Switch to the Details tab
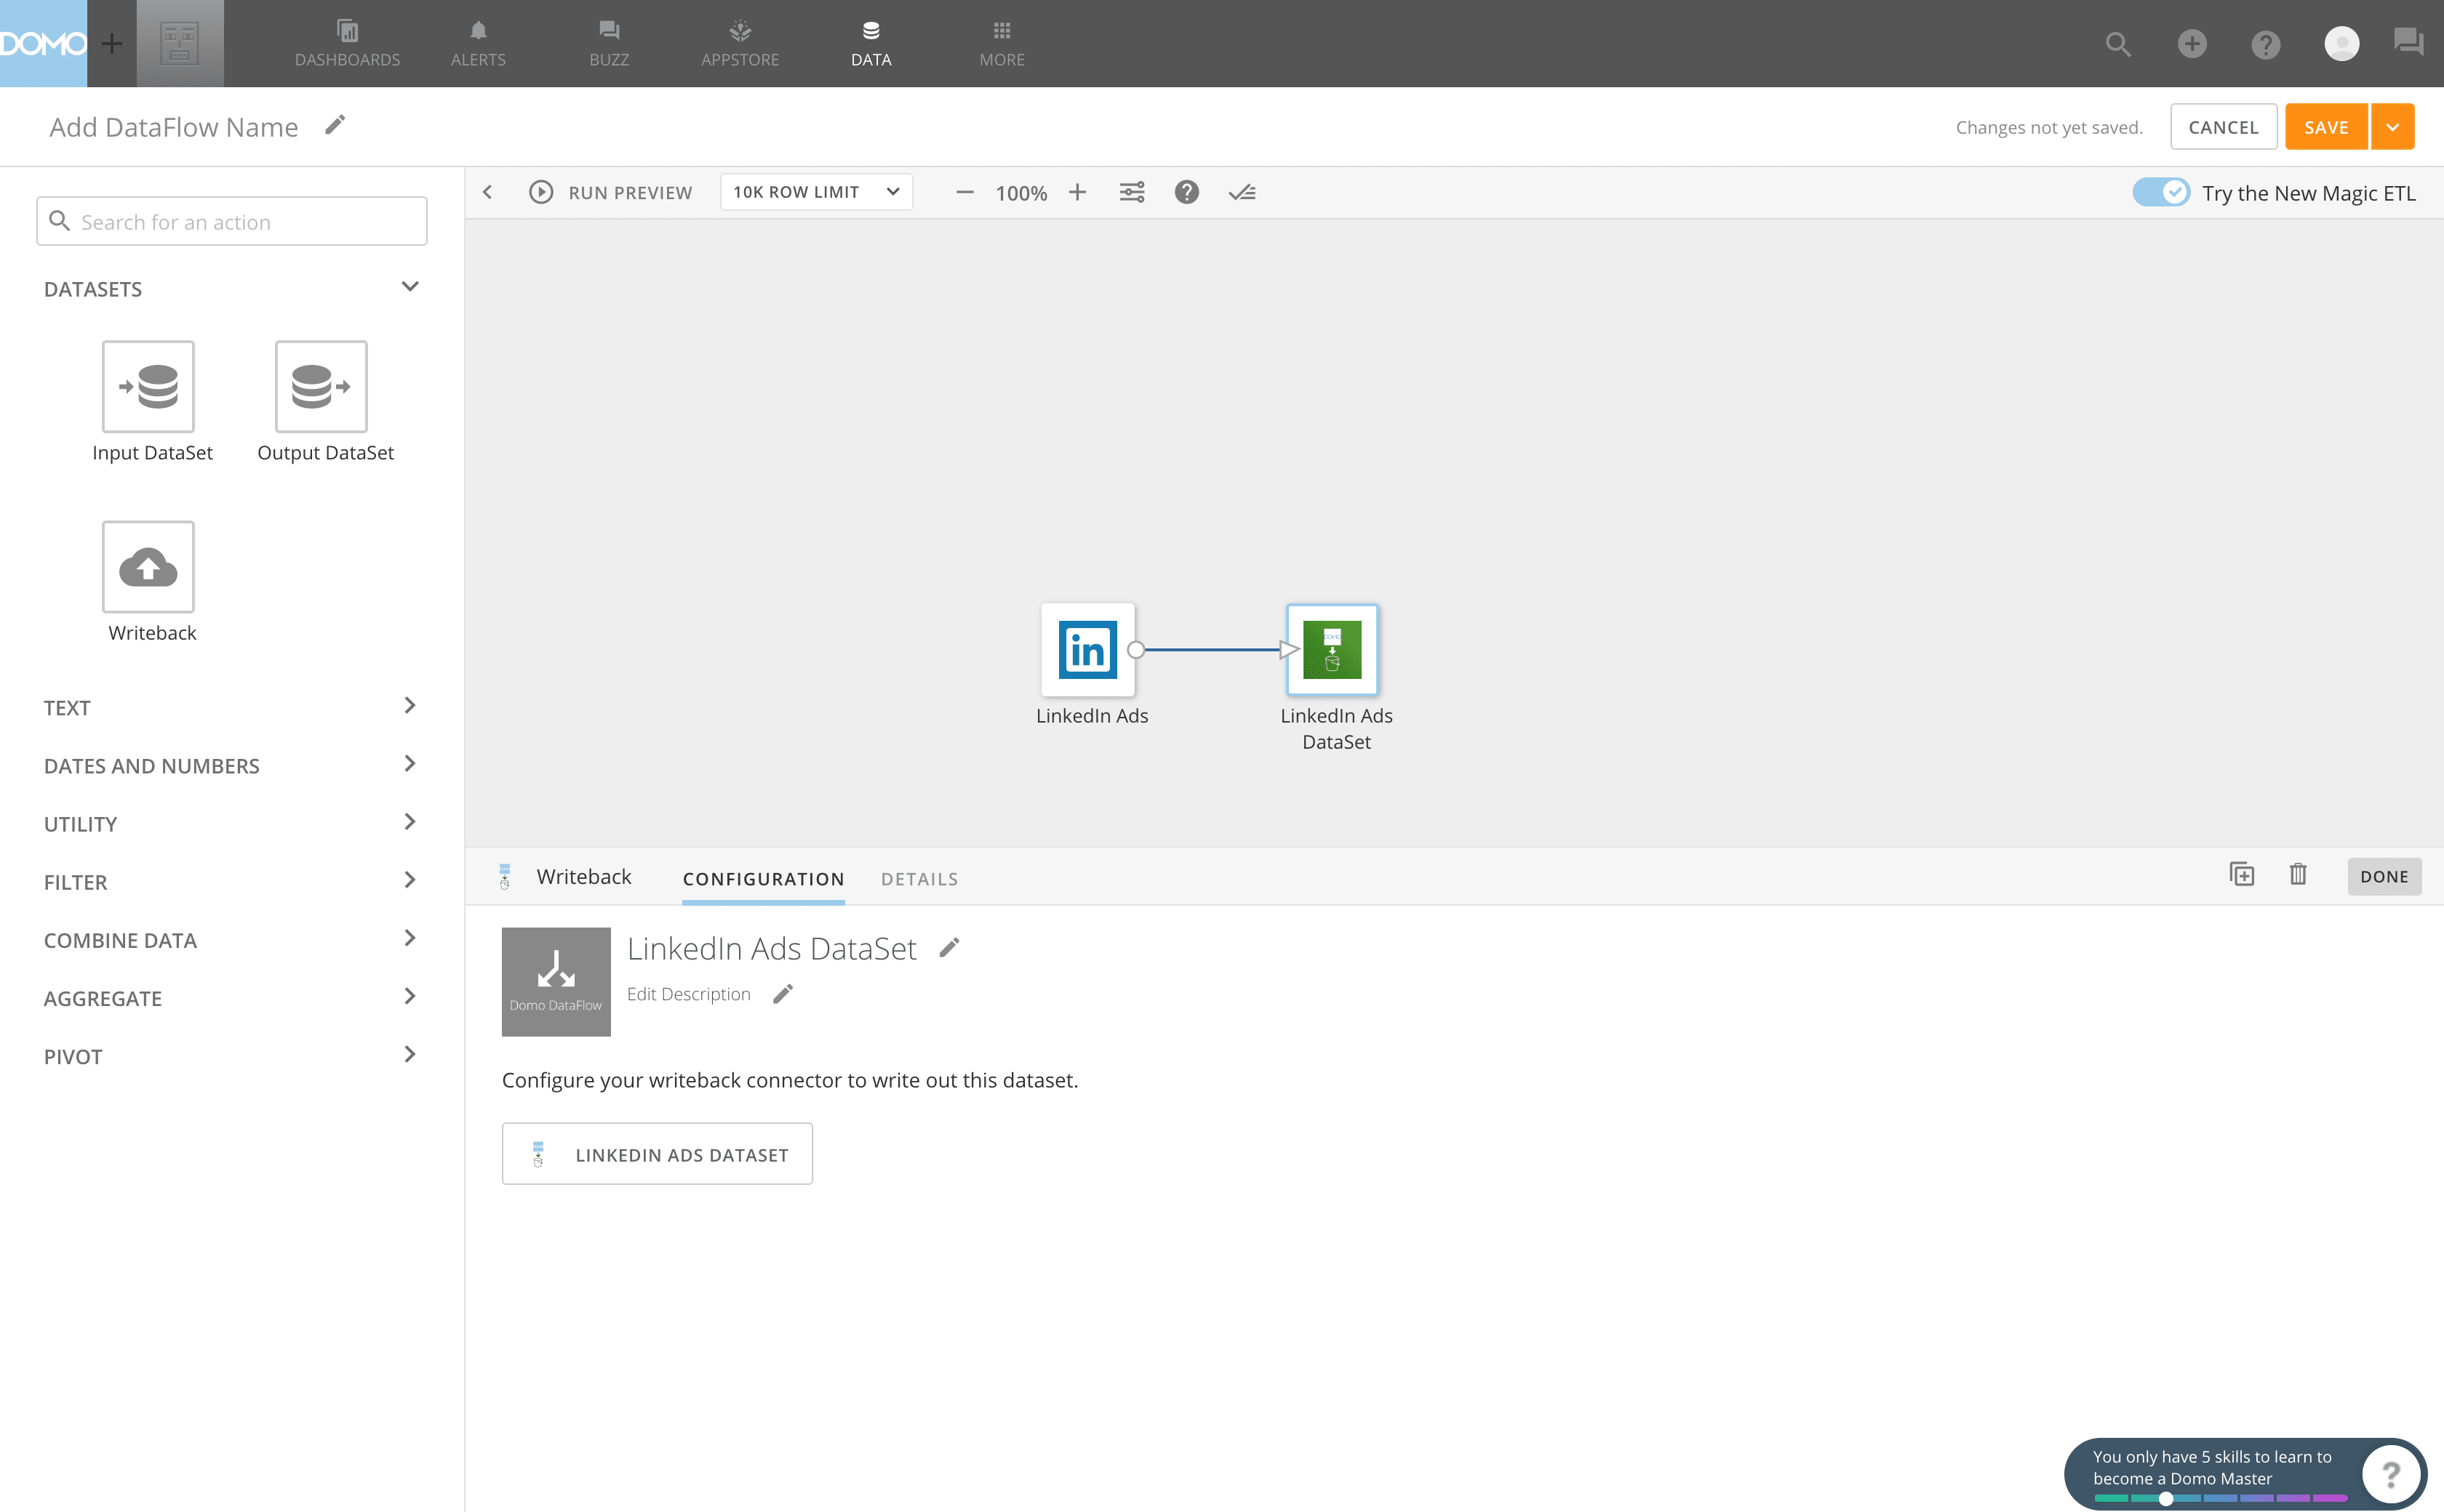Image resolution: width=2444 pixels, height=1512 pixels. tap(919, 878)
